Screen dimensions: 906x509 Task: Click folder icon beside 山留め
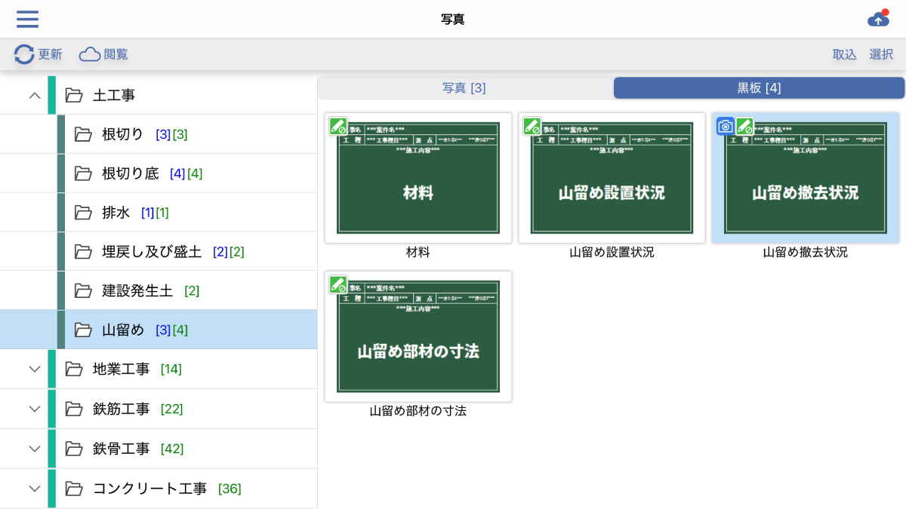click(83, 330)
